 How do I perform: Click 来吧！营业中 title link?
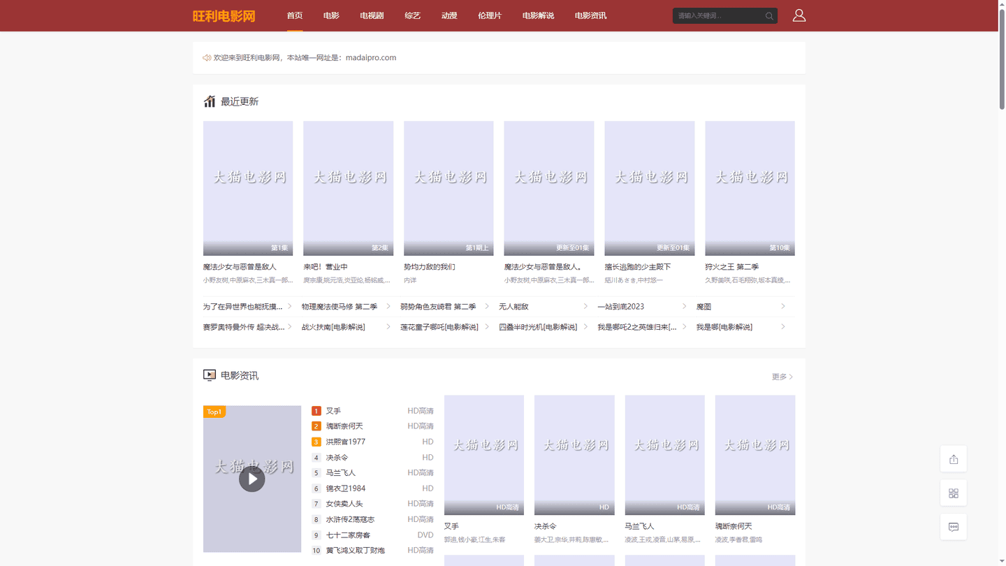click(x=326, y=267)
